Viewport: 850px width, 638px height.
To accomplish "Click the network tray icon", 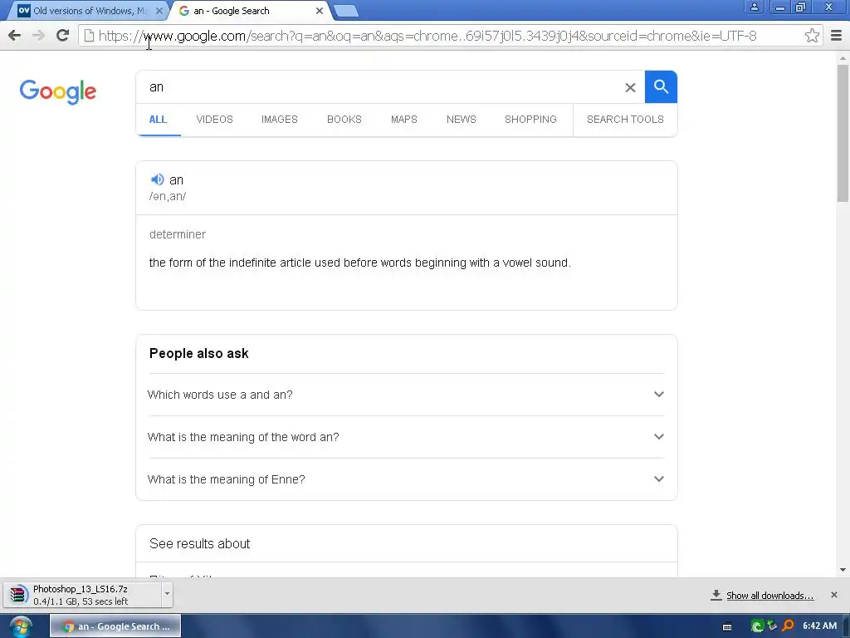I will click(772, 626).
